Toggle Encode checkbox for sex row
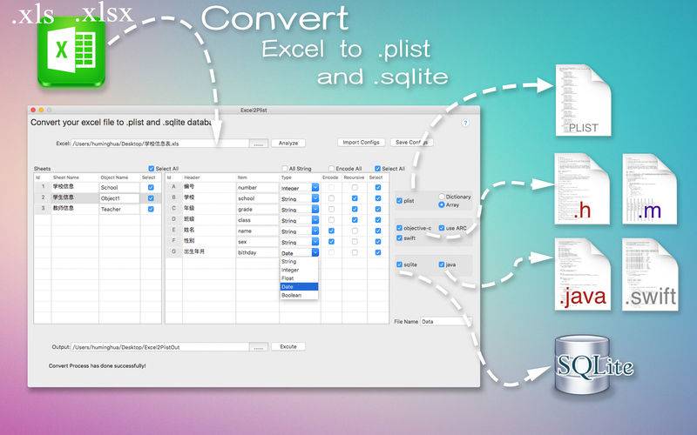 (331, 242)
